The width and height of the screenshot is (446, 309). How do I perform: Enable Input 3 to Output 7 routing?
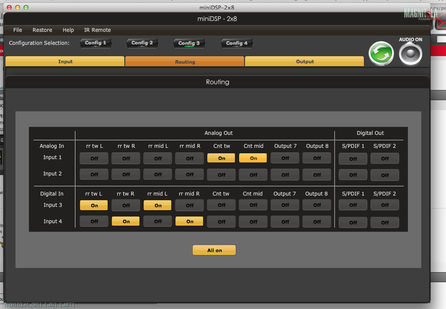[285, 205]
